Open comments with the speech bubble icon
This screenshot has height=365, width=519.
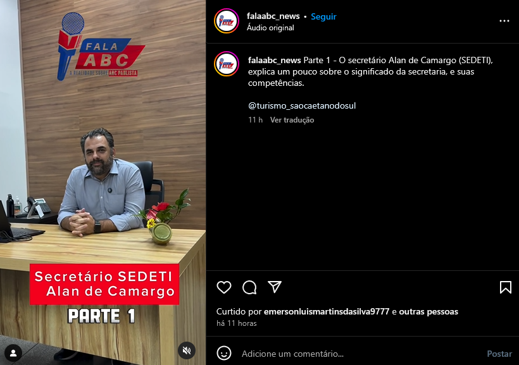click(249, 287)
